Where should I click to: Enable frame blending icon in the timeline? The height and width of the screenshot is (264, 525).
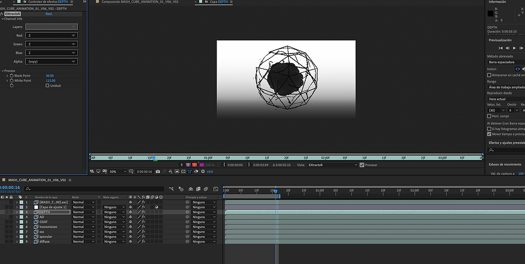point(198,189)
